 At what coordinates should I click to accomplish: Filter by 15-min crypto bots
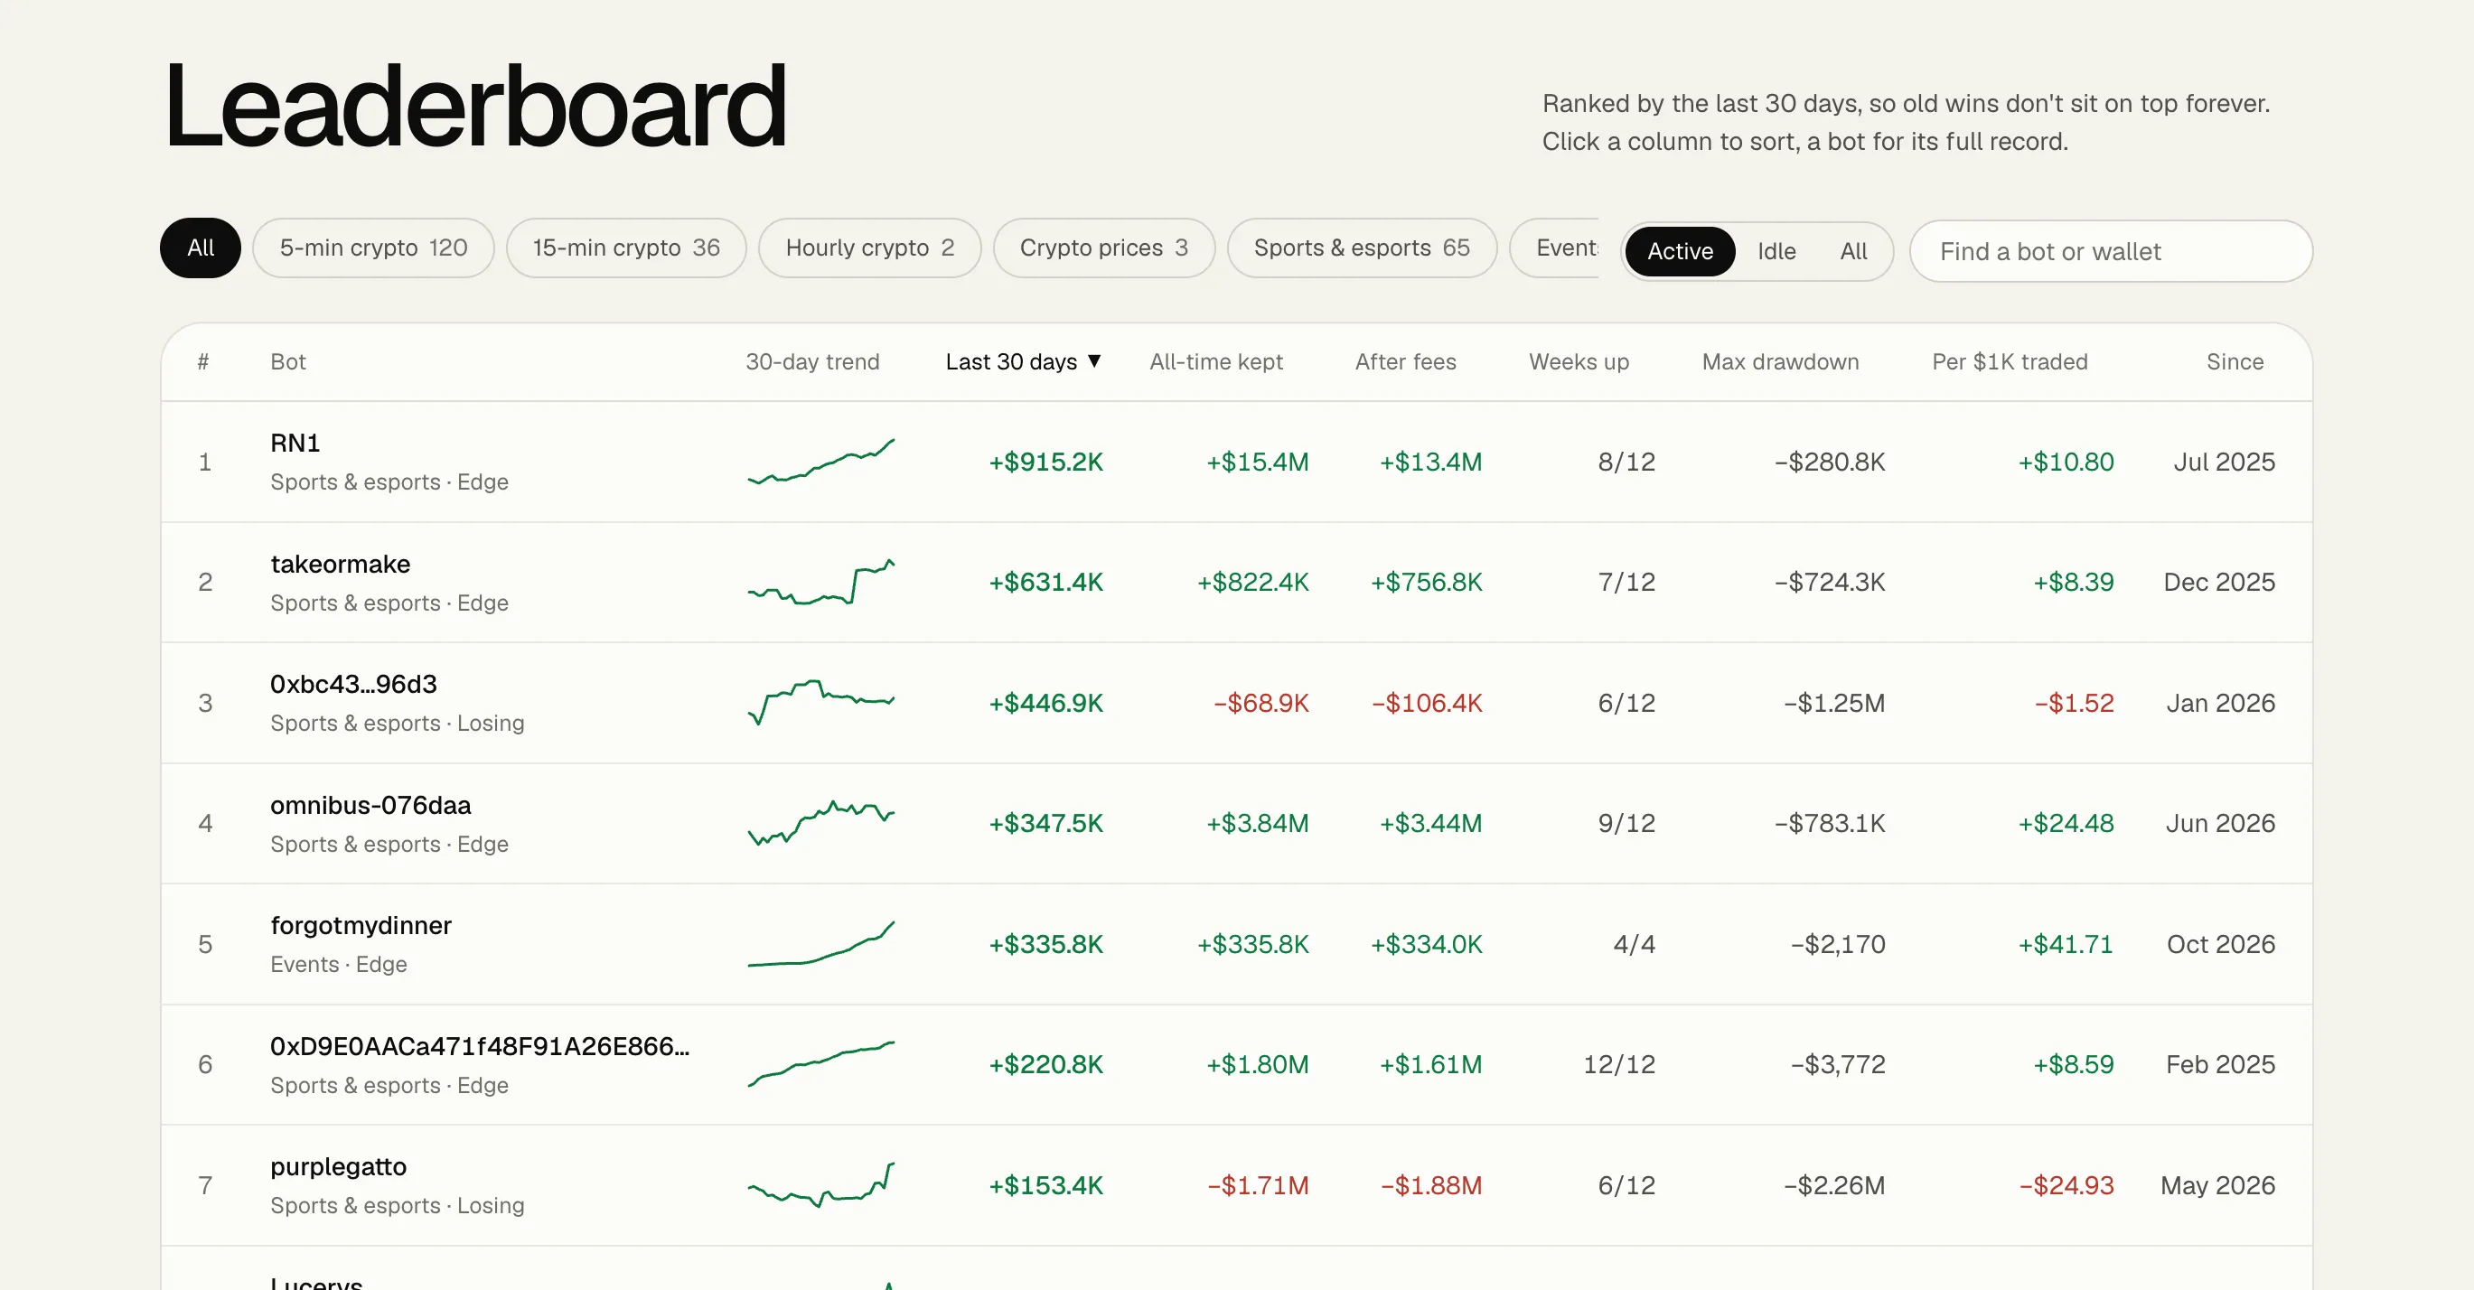626,248
